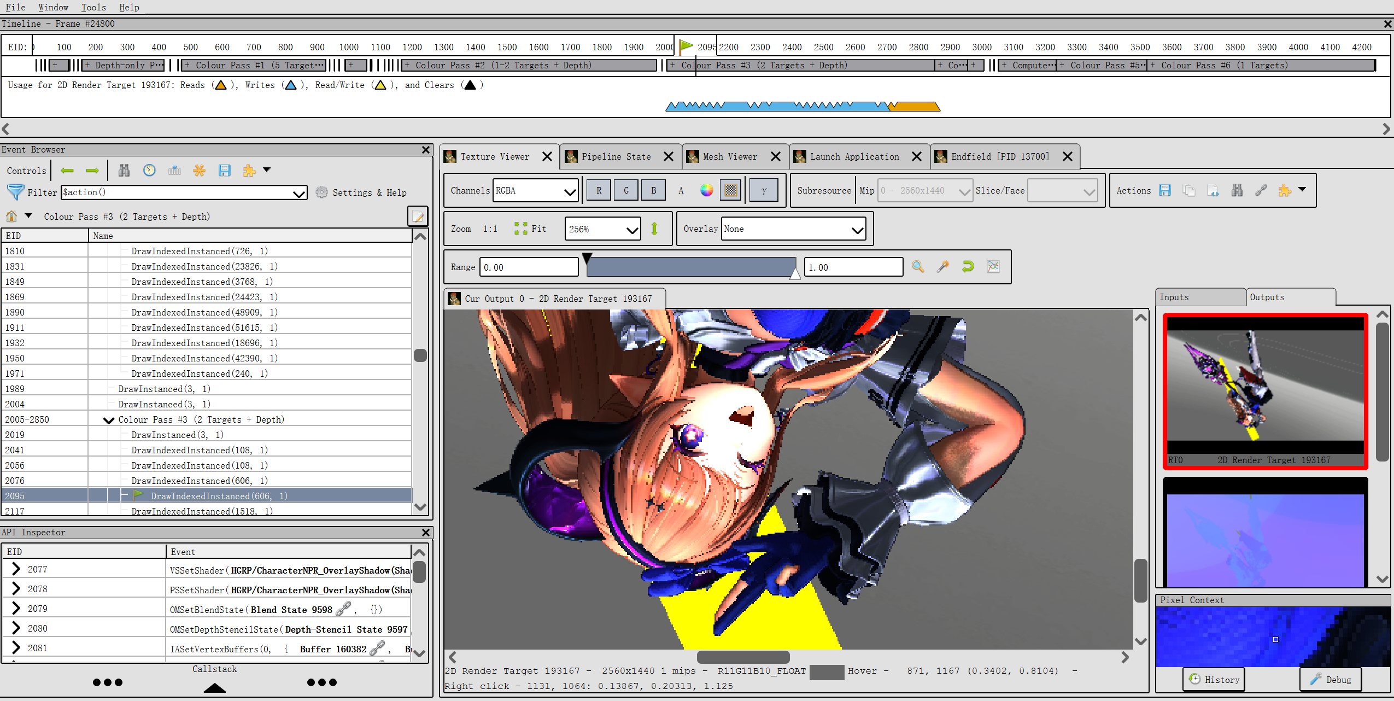
Task: Click the Debug button
Action: pos(1331,679)
